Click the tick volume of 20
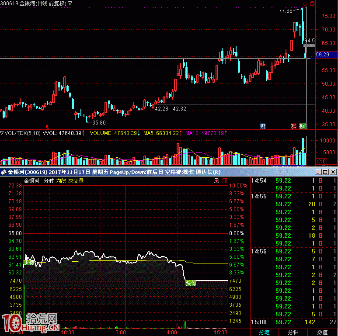The height and width of the screenshot is (336, 338). coord(312,204)
